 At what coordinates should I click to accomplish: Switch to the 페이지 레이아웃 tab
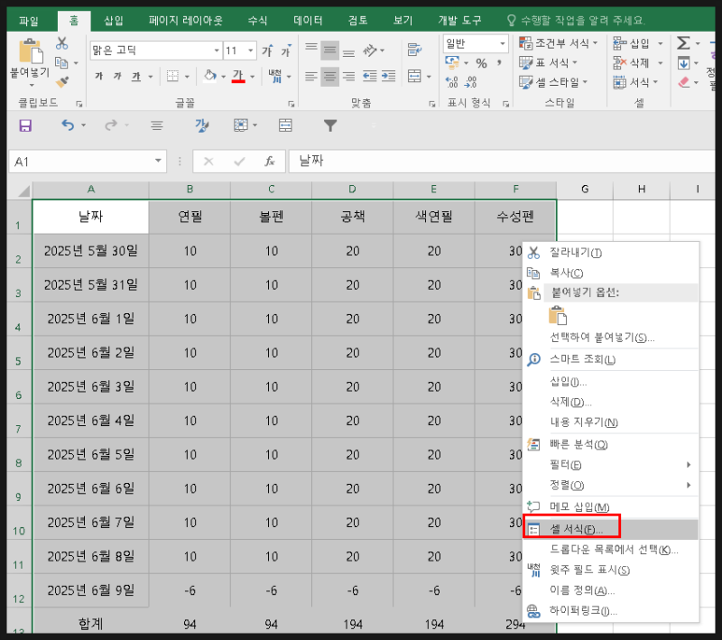click(x=186, y=20)
